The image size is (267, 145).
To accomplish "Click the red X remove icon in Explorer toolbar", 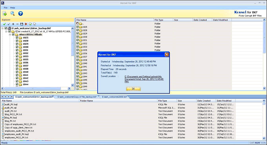I will pos(26,24).
